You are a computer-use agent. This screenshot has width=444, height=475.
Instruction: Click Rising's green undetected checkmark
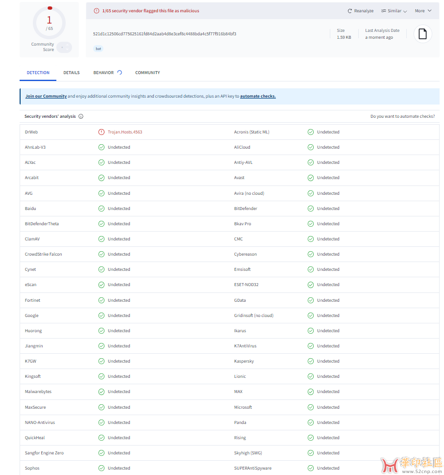pyautogui.click(x=311, y=438)
